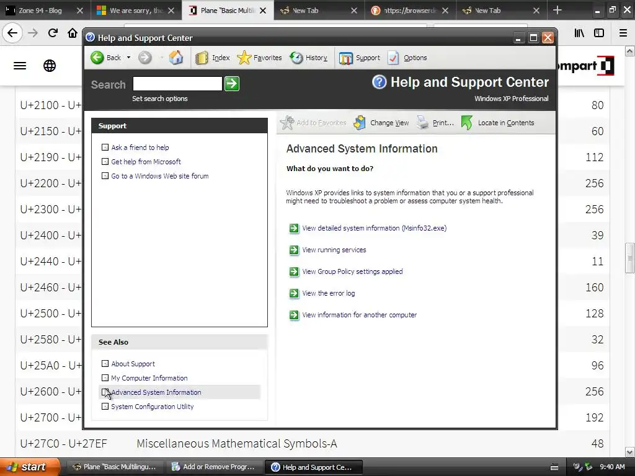Switch to https://browser tab
Viewport: 635px width, 476px height.
click(x=410, y=11)
